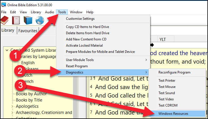Click the Diagnostics submenu chevron
The image size is (208, 119).
tap(146, 72)
